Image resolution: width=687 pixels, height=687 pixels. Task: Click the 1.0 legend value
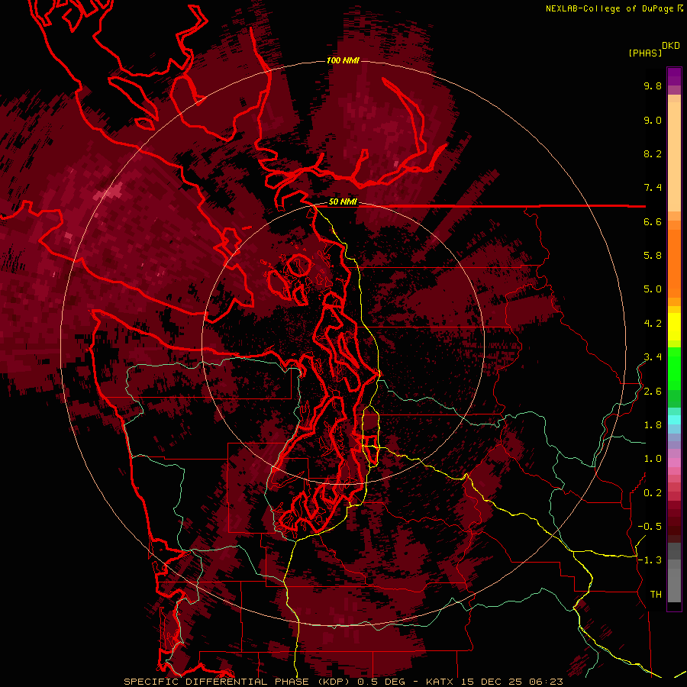[653, 459]
